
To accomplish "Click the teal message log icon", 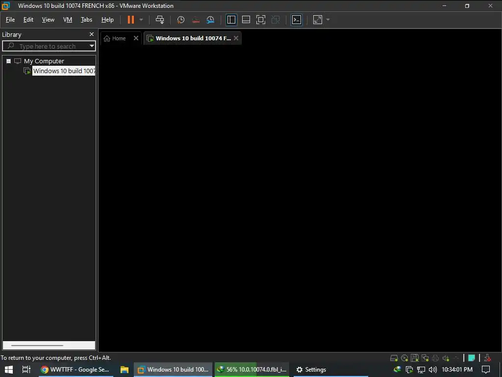I will click(x=471, y=358).
